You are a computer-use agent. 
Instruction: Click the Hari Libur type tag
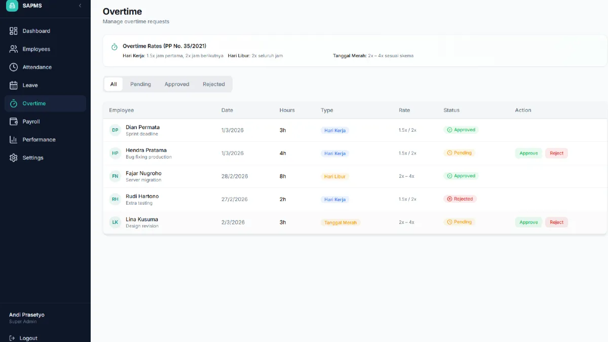pos(335,176)
